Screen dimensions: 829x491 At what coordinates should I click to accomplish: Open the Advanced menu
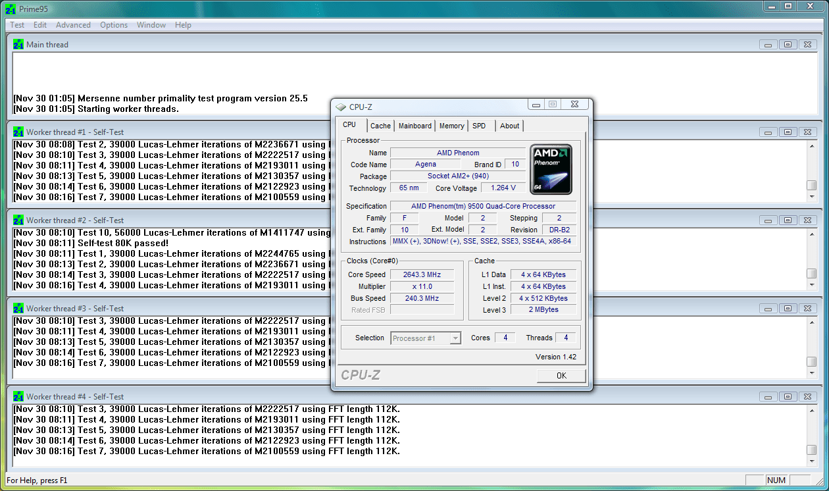[x=73, y=25]
